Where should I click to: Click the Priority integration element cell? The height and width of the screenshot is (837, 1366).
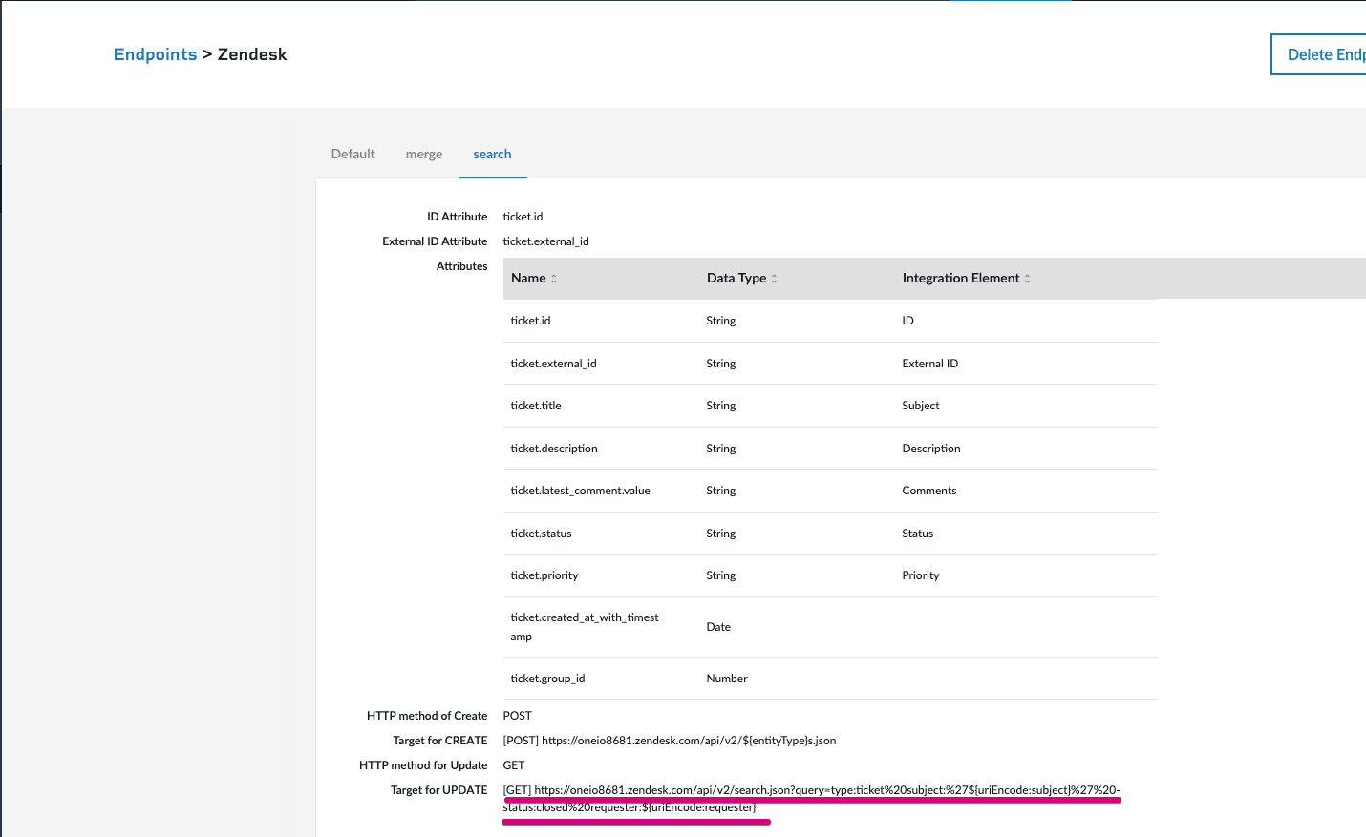[921, 575]
